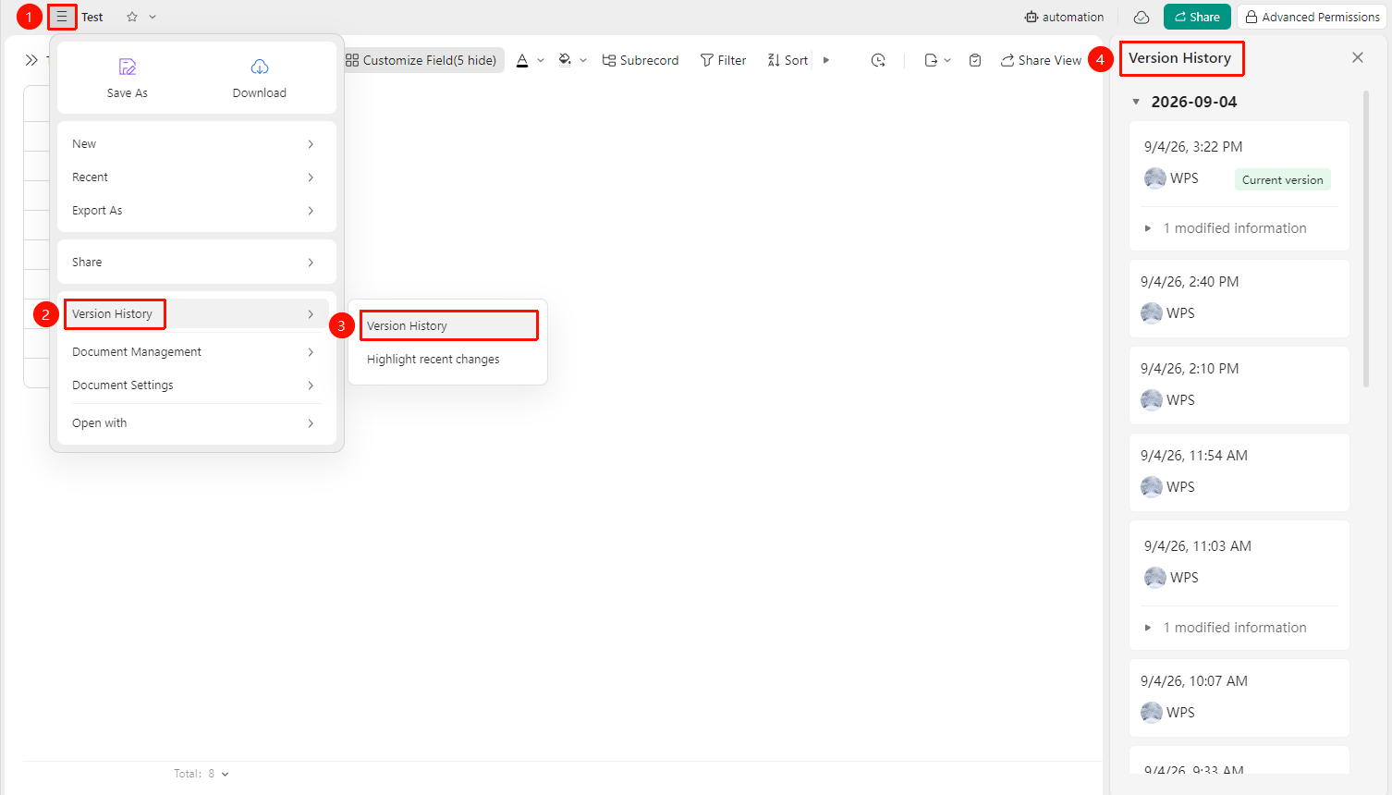Star the Test document as favorite

coord(132,17)
